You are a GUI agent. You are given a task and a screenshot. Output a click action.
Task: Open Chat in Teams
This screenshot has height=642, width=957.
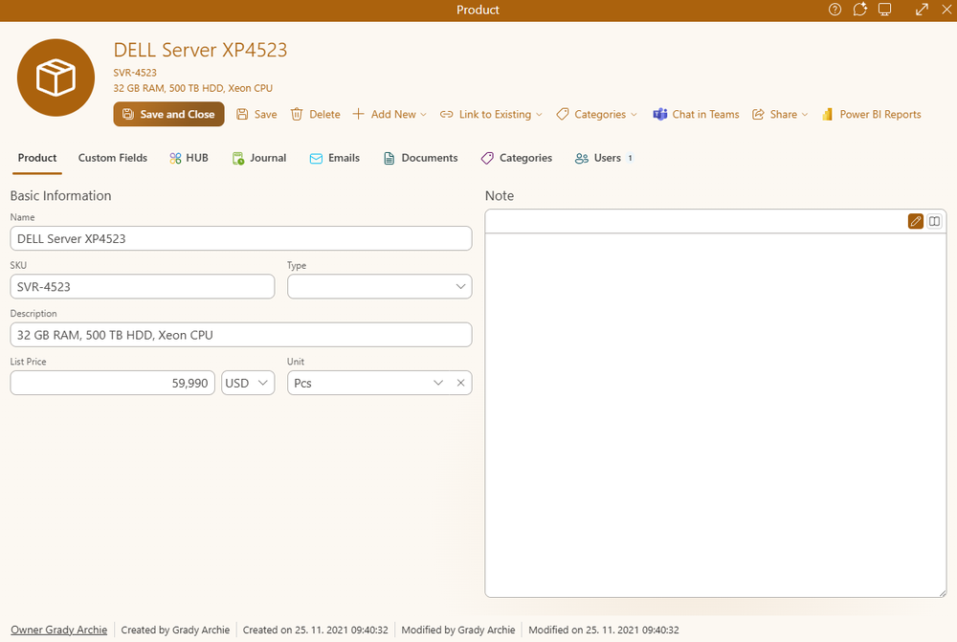pyautogui.click(x=696, y=115)
